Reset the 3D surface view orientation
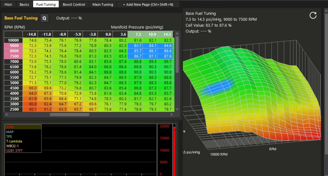328x176 pixels. click(313, 16)
